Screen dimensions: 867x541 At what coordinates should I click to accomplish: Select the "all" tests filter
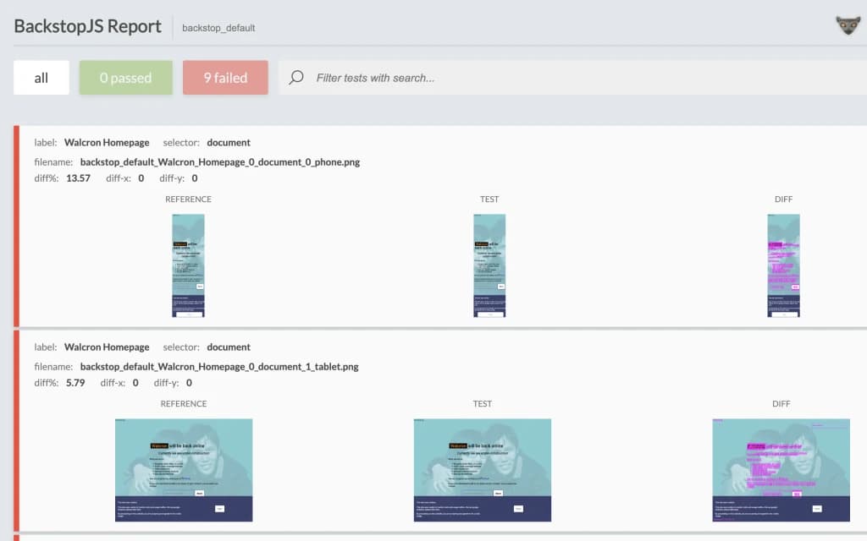[x=41, y=78]
